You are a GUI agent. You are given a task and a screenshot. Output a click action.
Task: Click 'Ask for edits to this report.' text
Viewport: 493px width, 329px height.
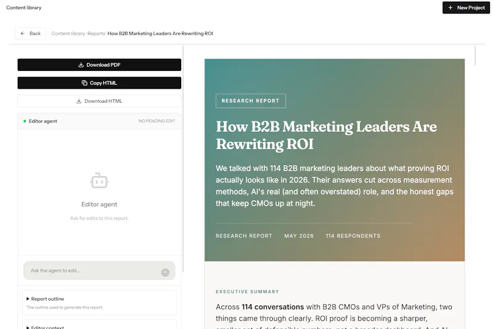pyautogui.click(x=99, y=218)
